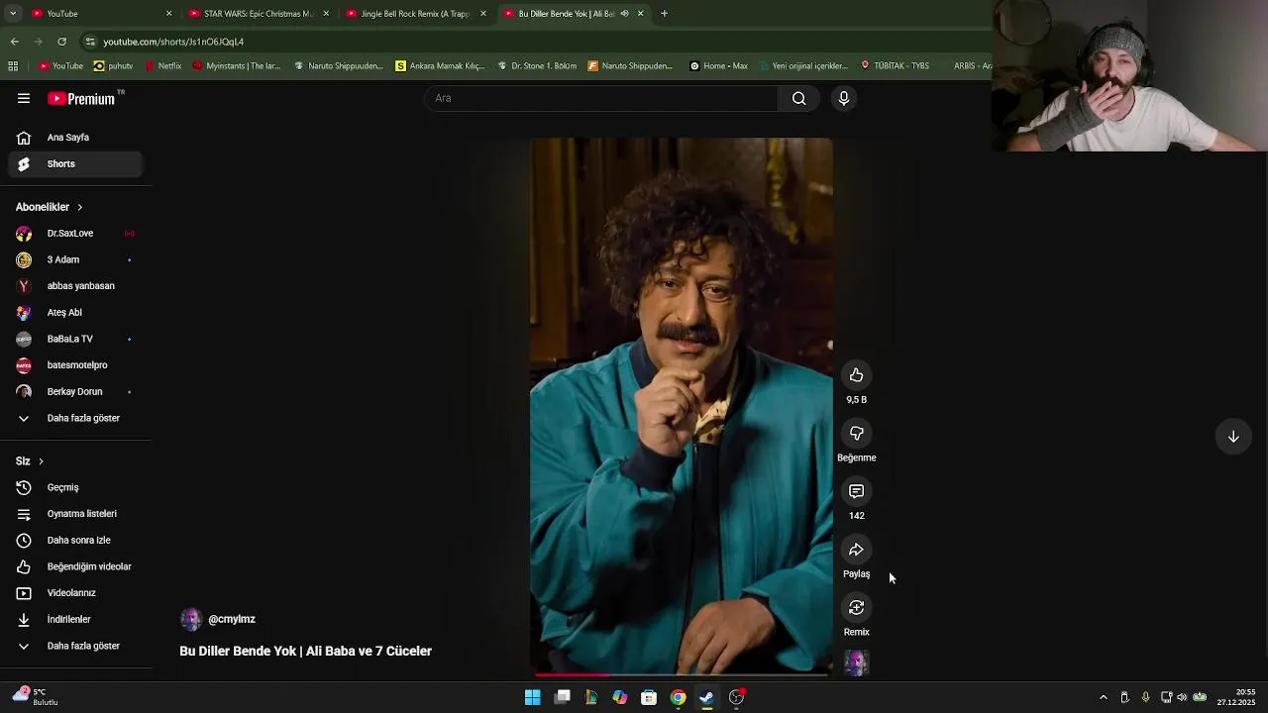
Task: Open Home - Max bookmark
Action: click(719, 65)
